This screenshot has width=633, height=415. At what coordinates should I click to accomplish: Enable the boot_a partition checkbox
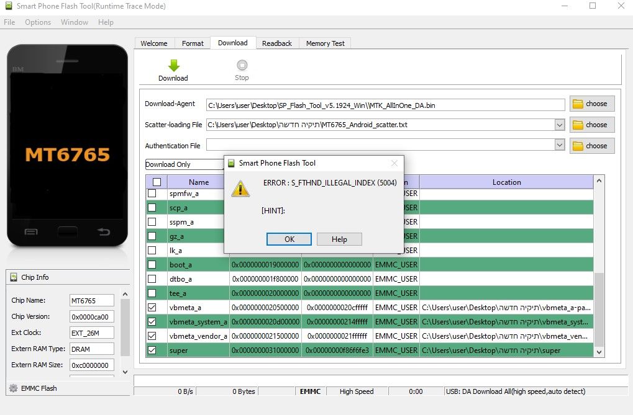tap(152, 265)
